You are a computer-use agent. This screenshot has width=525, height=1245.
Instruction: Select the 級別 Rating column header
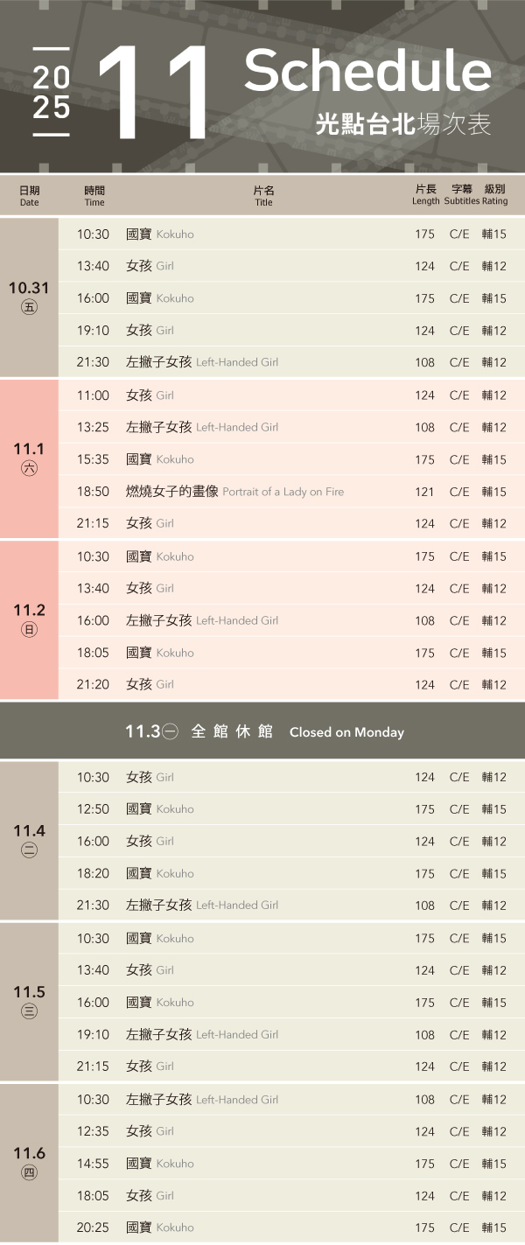click(495, 194)
